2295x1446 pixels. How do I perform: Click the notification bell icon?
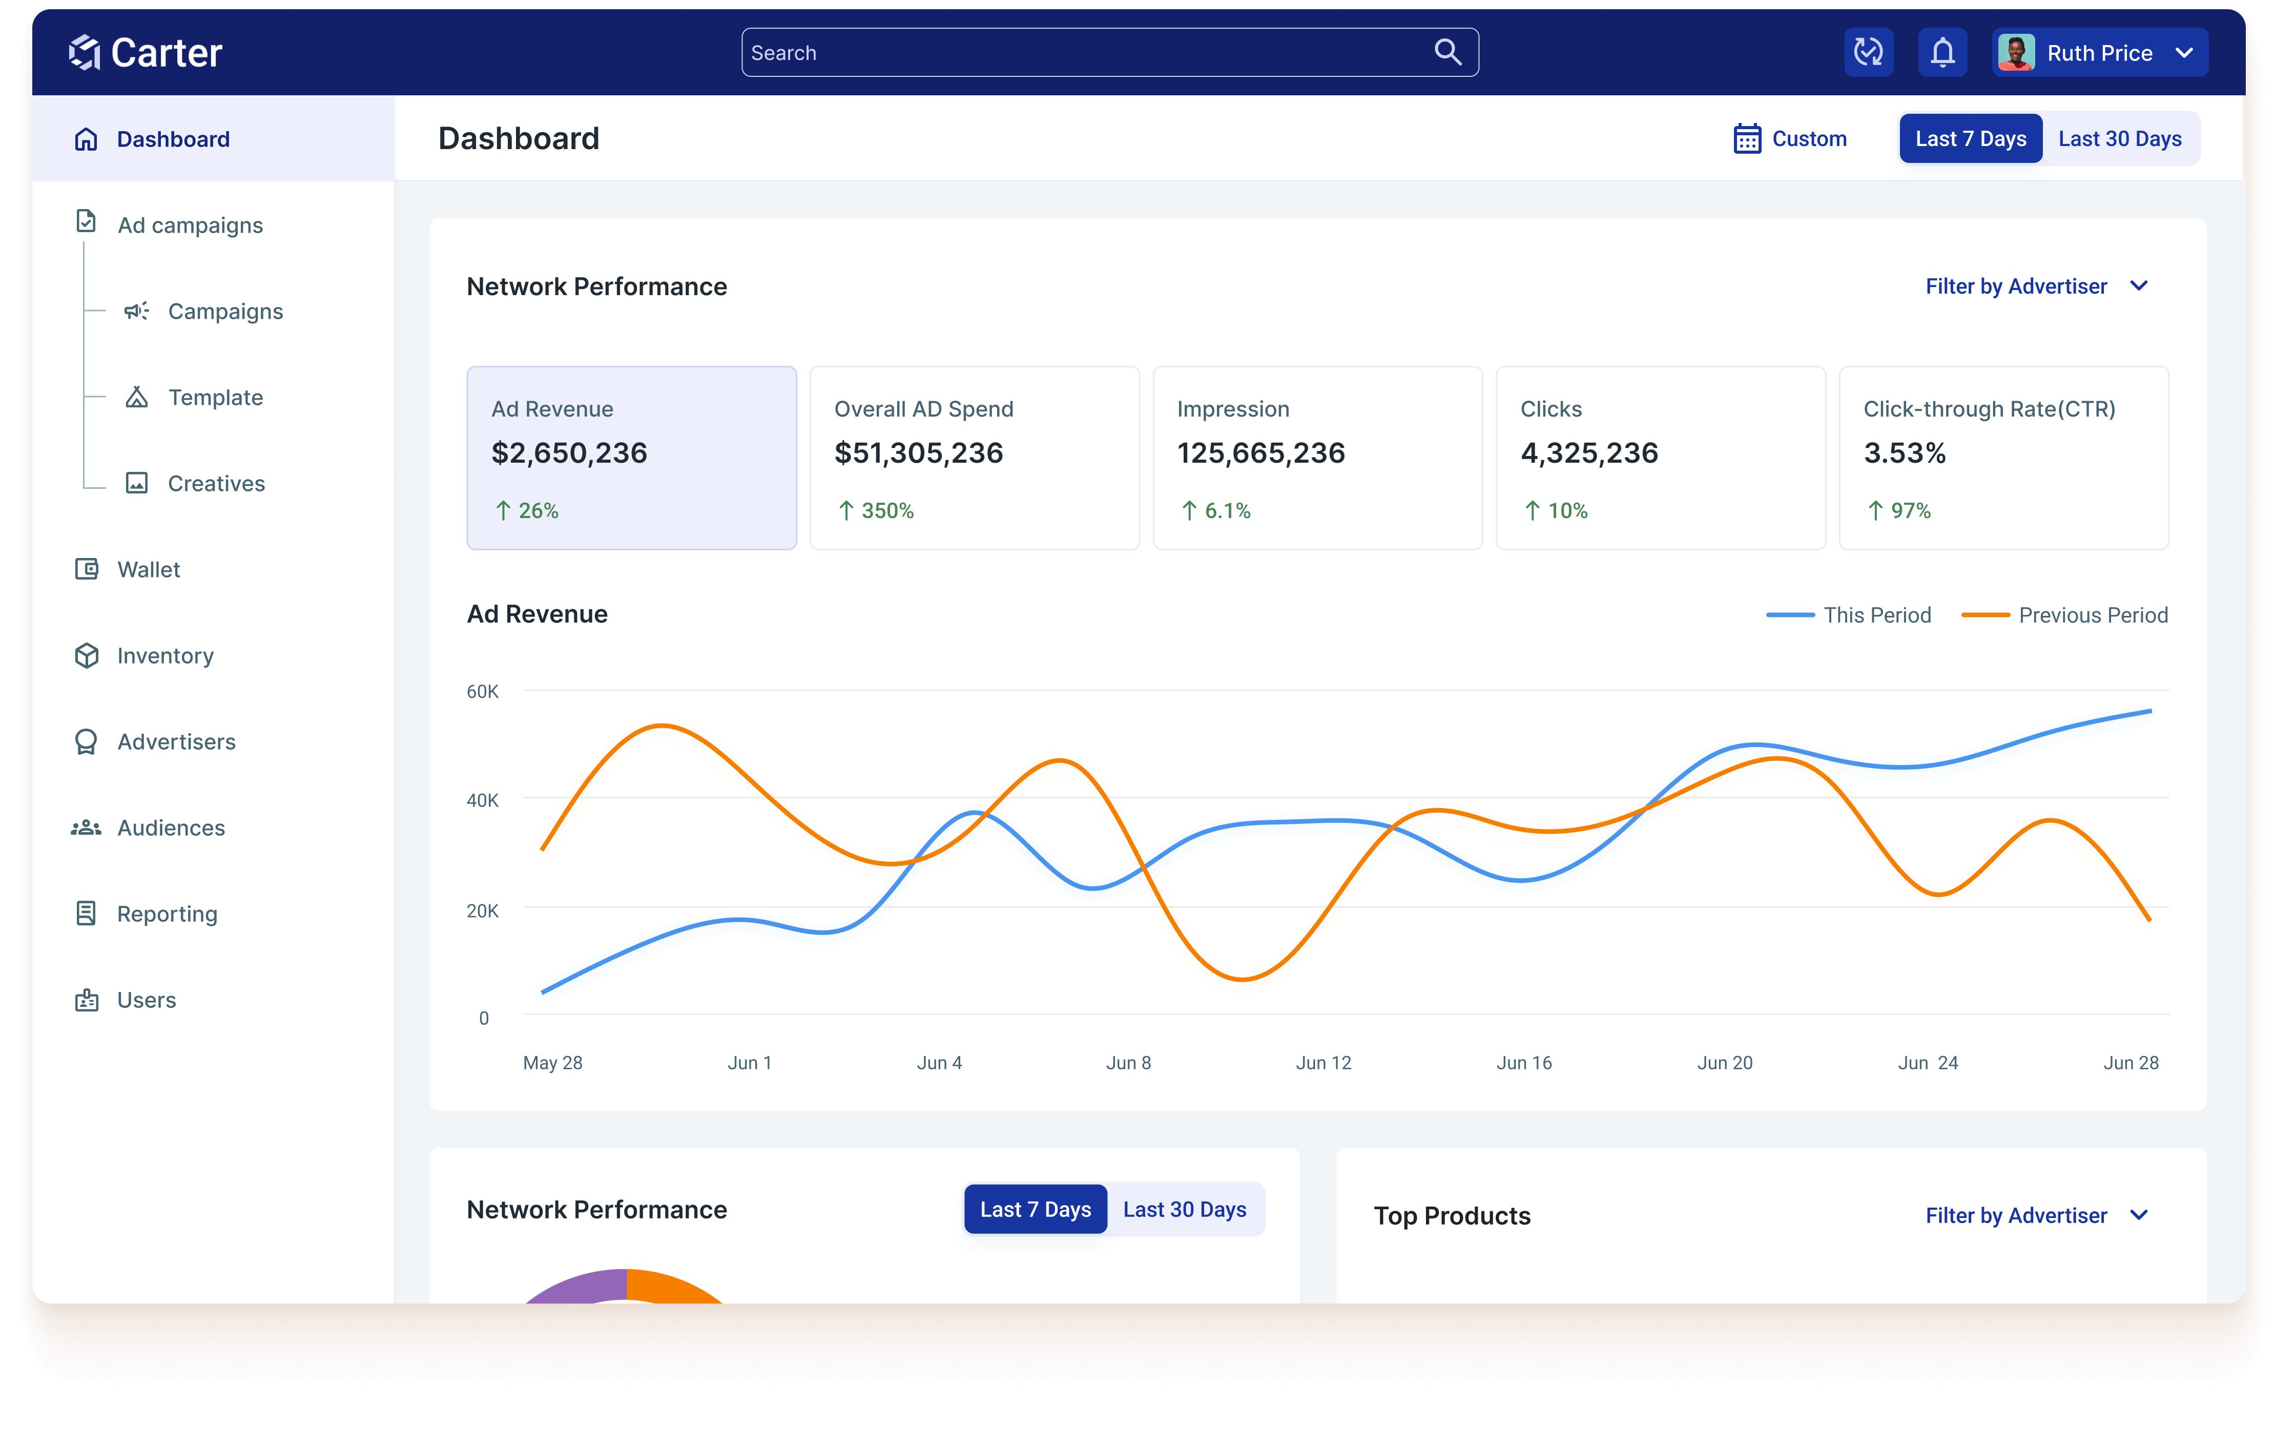(x=1942, y=52)
